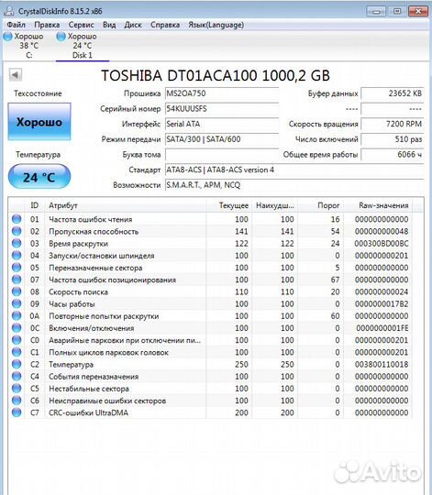Click the power-on count field 510 раз
Viewport: 432px width, 495px height.
click(393, 139)
